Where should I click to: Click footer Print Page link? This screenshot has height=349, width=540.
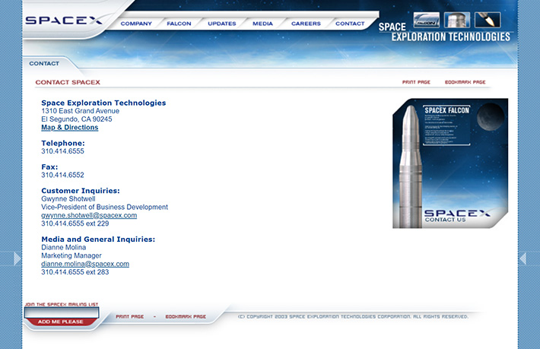[x=129, y=316]
